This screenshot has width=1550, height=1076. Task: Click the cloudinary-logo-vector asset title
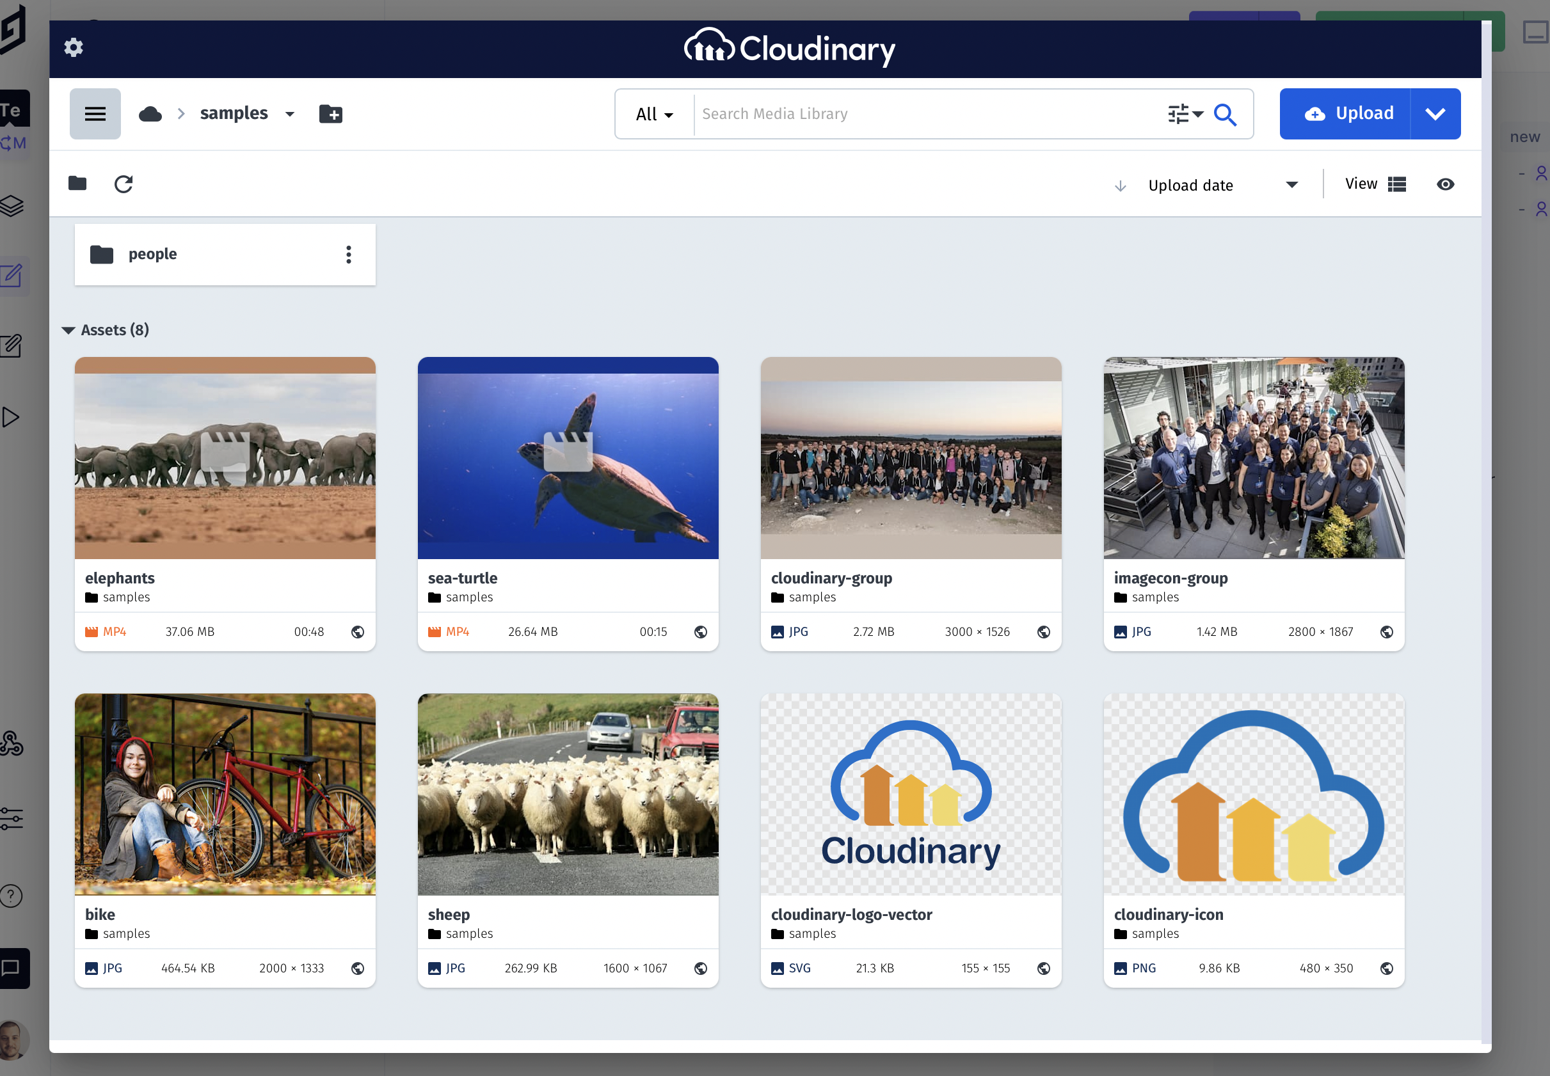[851, 914]
